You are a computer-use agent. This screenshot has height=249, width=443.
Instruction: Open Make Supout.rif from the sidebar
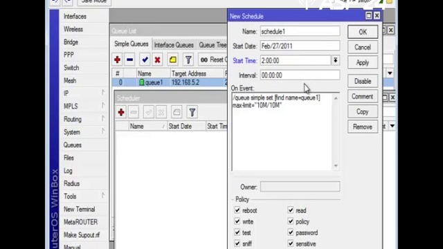pyautogui.click(x=82, y=235)
